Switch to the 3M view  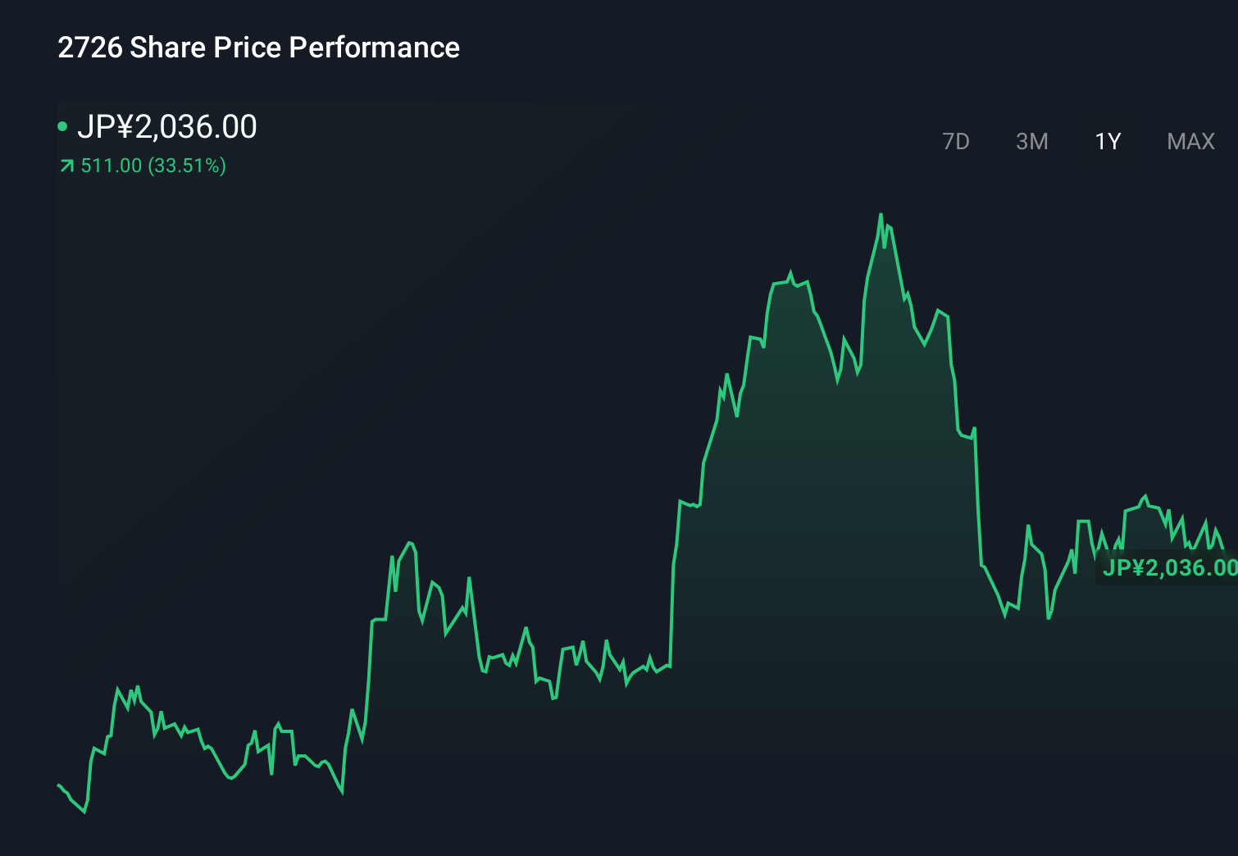click(1031, 141)
